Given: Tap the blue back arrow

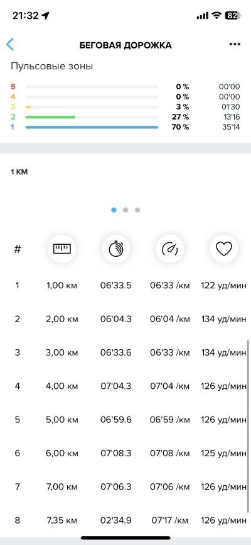Looking at the screenshot, I should (10, 45).
